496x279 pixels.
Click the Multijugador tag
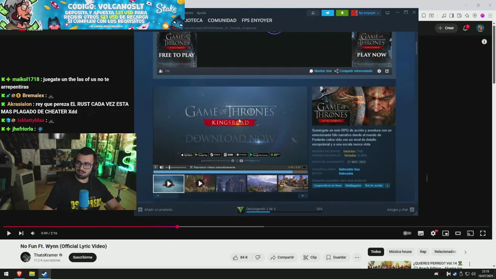353,186
